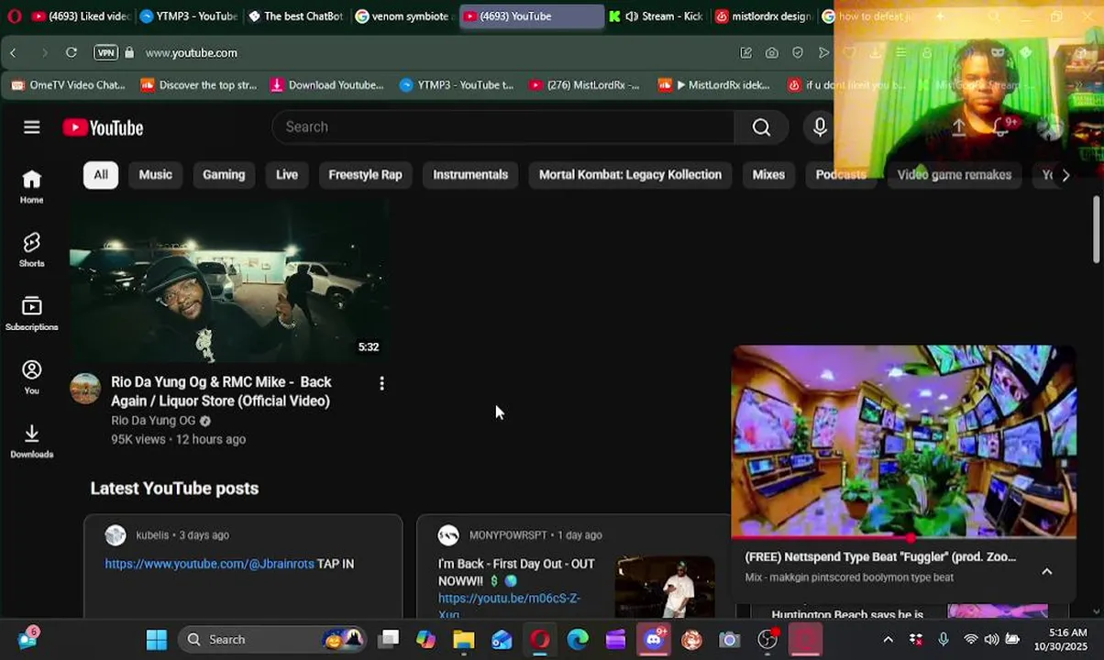
Task: Click the YouTube search input field
Action: point(502,127)
